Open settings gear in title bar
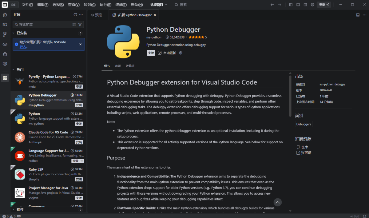This screenshot has height=218, width=369. pyautogui.click(x=312, y=5)
